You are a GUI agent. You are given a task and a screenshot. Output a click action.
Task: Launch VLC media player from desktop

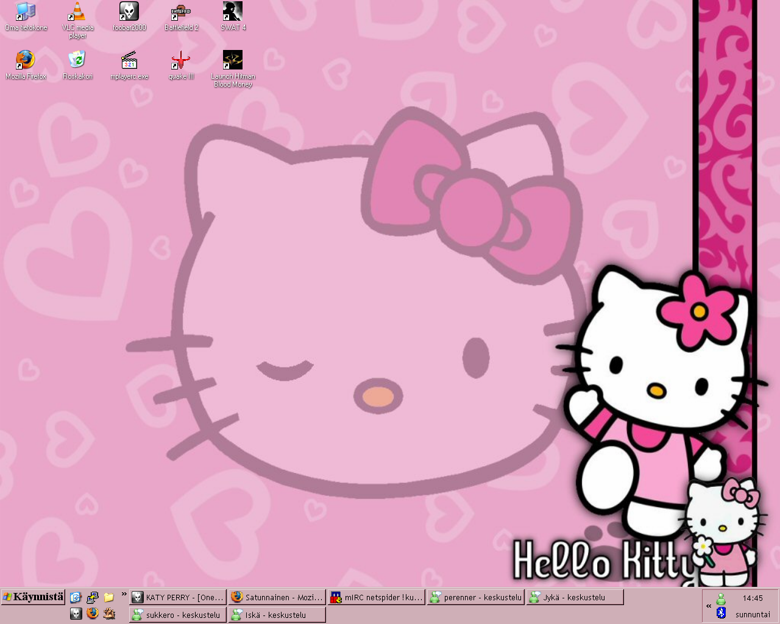(x=77, y=20)
